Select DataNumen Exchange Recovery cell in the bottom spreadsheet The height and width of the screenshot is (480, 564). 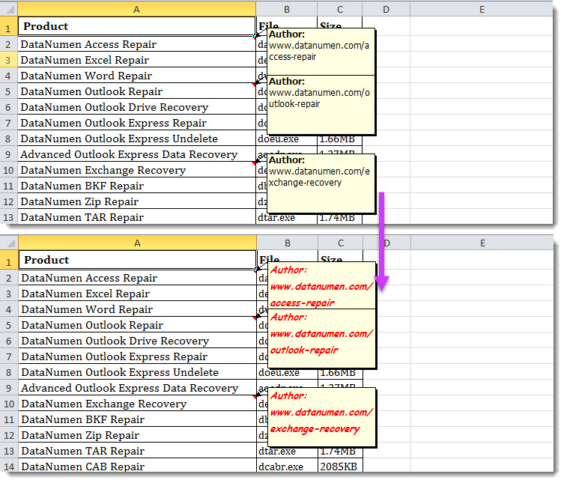[x=137, y=404]
